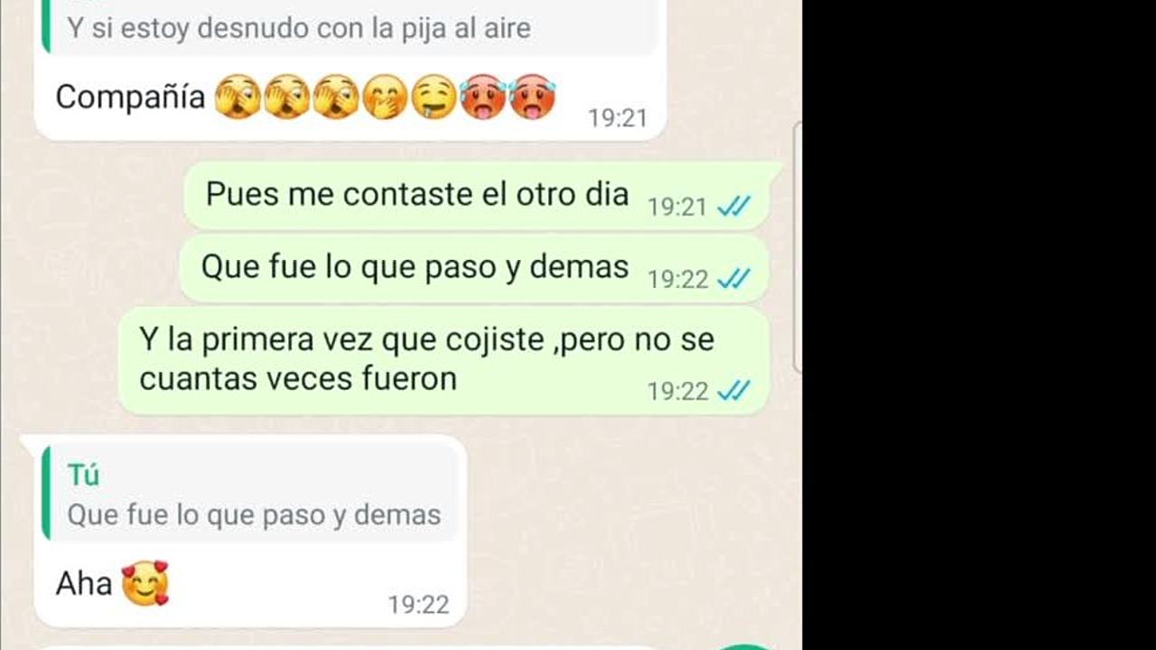Click the smiling face with hearts emoji
The height and width of the screenshot is (650, 1156).
pos(144,583)
